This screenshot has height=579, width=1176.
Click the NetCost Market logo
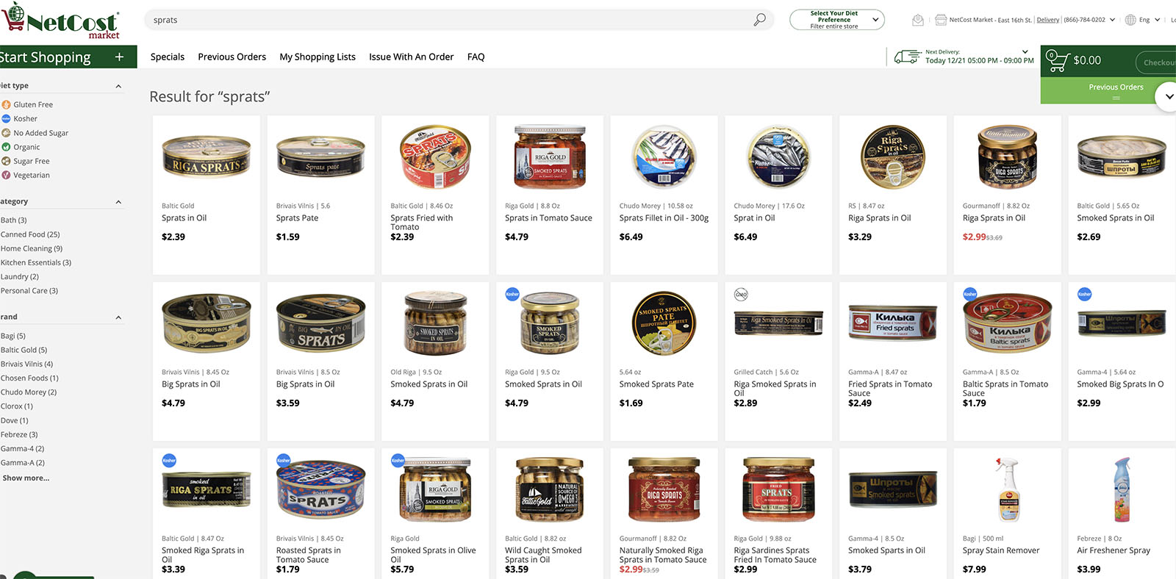60,21
